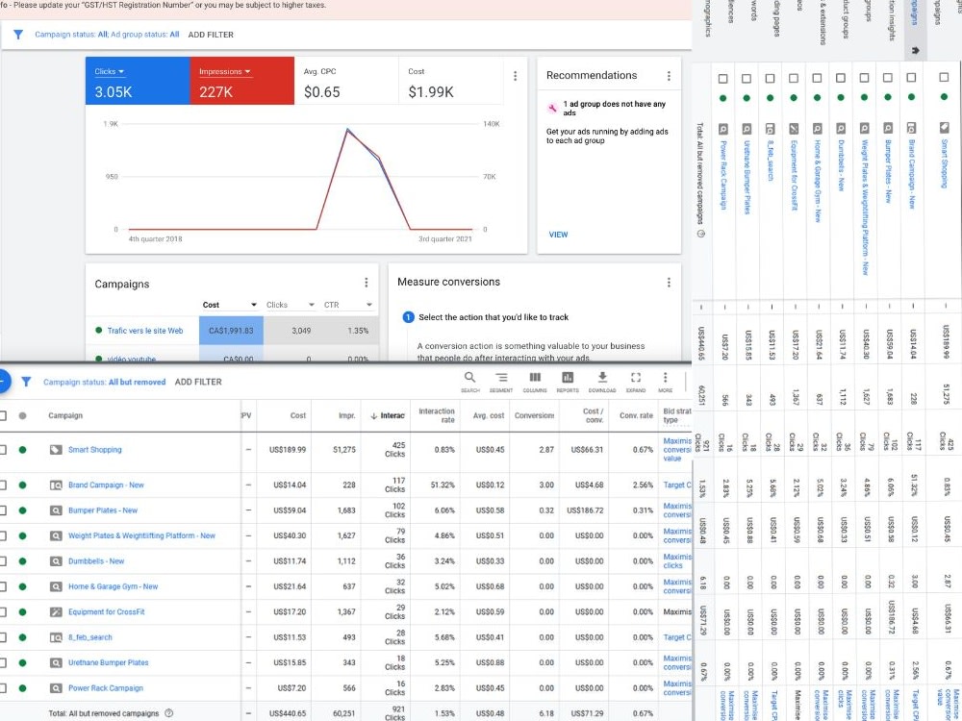Open Trafic vers le site Web campaign
962x721 pixels.
pos(145,331)
